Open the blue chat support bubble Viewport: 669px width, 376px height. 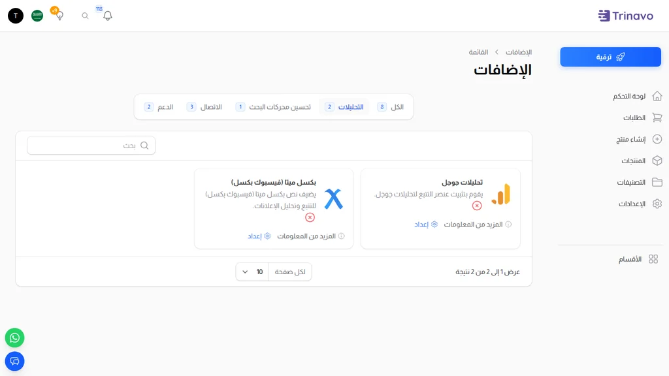coord(14,362)
